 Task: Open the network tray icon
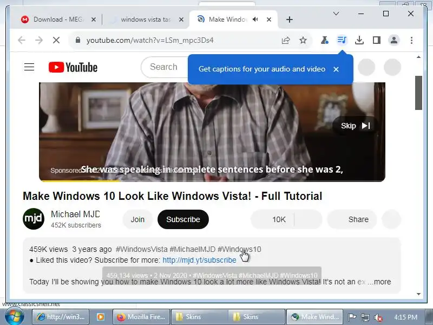point(365,317)
